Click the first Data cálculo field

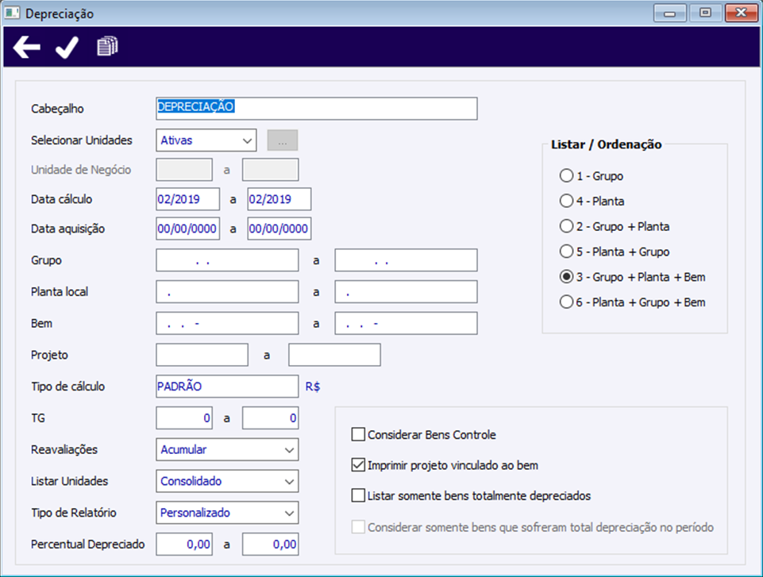(188, 199)
